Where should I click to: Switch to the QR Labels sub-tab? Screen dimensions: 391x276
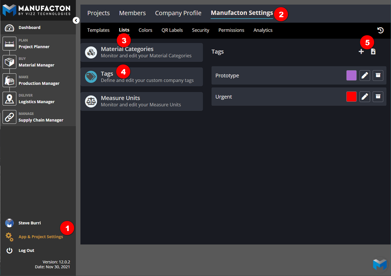[x=172, y=30]
